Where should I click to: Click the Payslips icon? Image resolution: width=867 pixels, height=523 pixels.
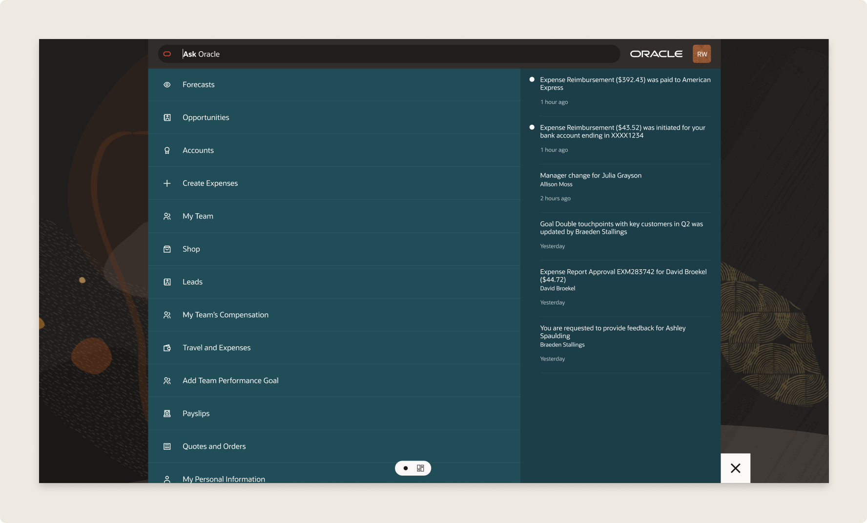tap(167, 413)
